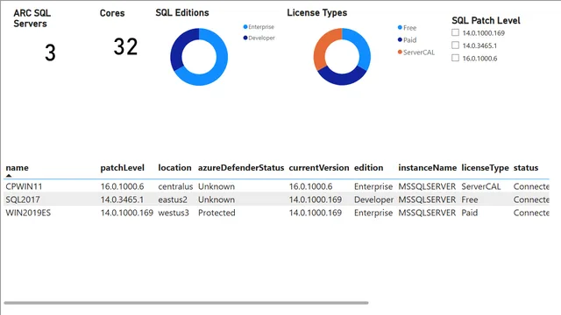Sort table by currentVersion column header
This screenshot has height=315, width=561.
(x=319, y=167)
